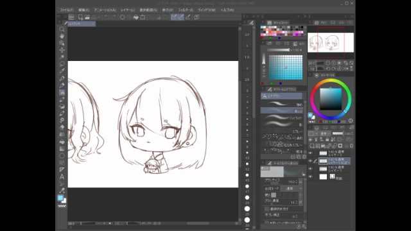Click the Scale/Rotate transform icon in command bar
The height and width of the screenshot is (231, 411).
143,17
